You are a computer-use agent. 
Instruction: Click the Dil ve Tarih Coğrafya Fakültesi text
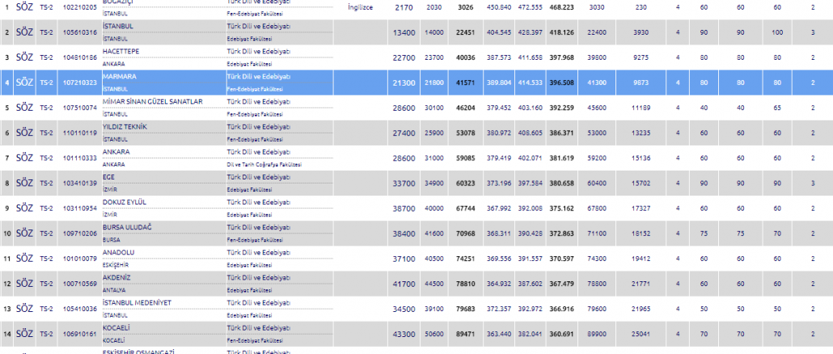(264, 164)
